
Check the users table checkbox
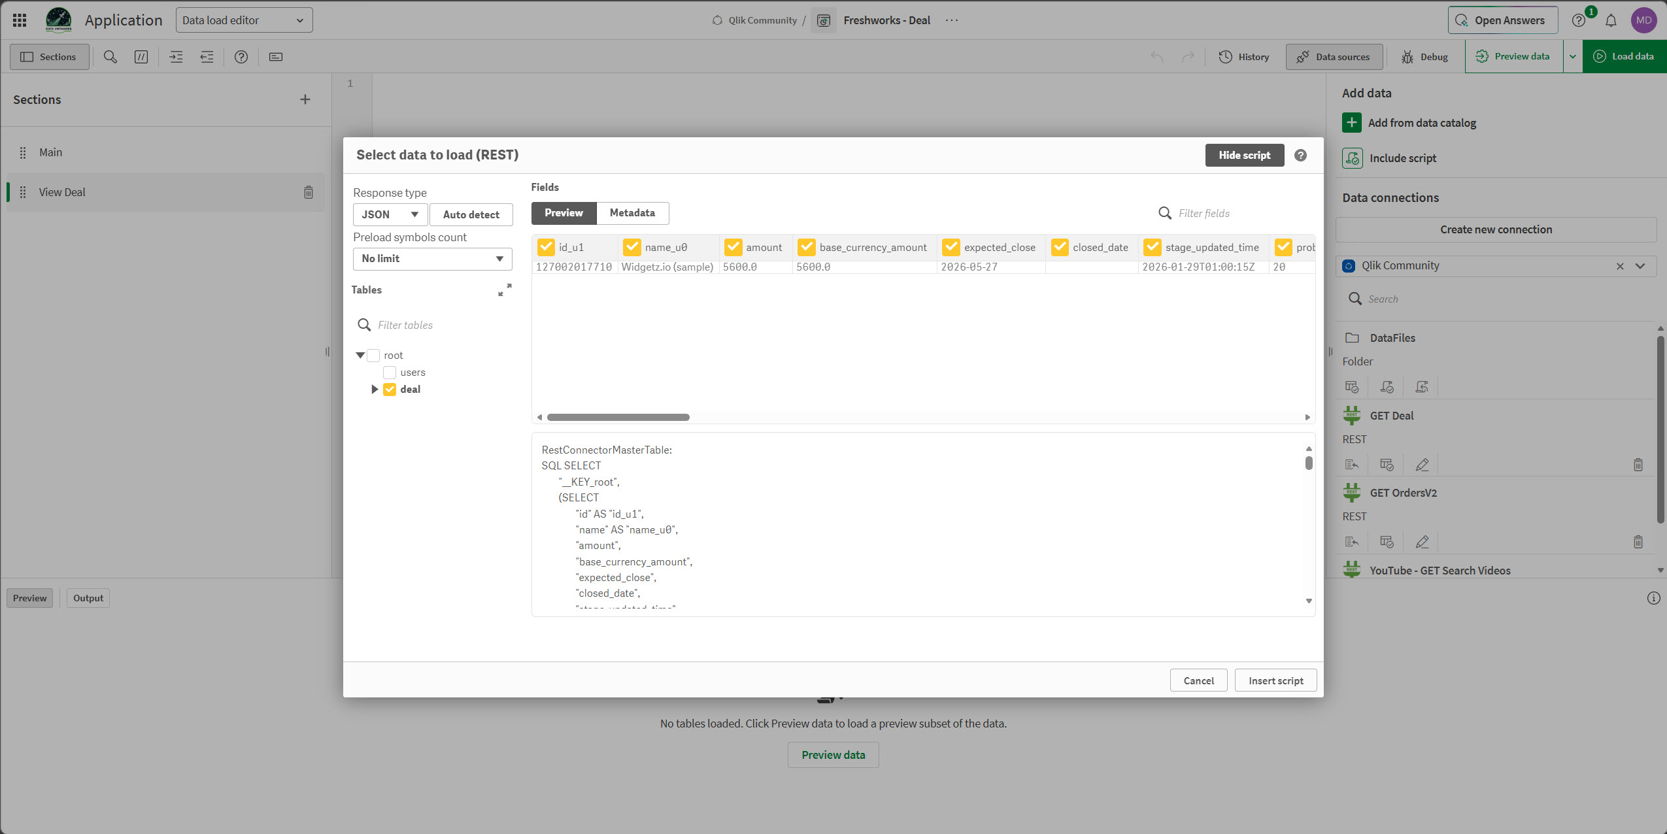point(390,373)
